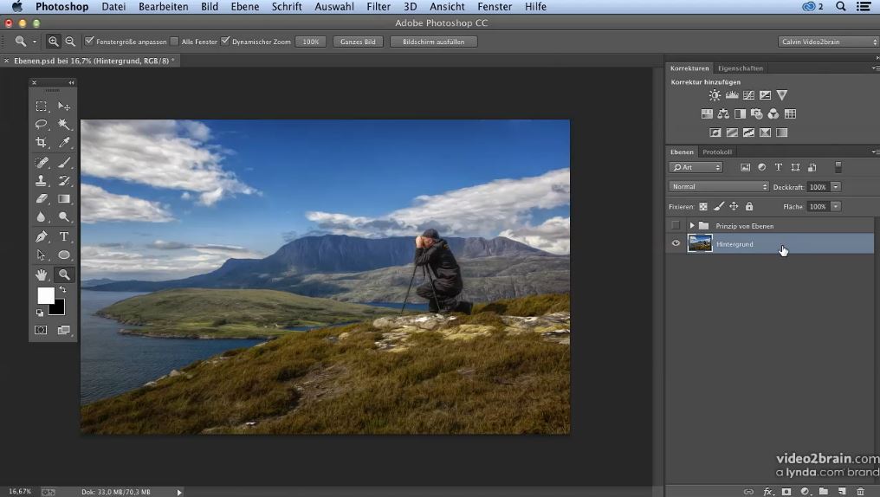Image resolution: width=880 pixels, height=497 pixels.
Task: Add Vibrance adjustment (triangle icon)
Action: coord(782,95)
